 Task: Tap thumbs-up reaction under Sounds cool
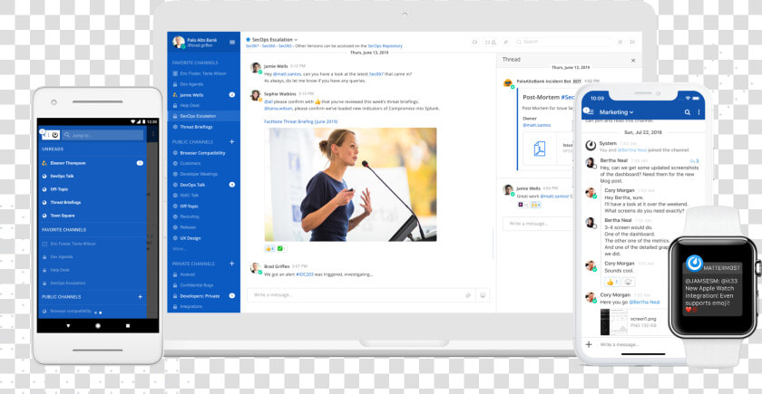click(612, 282)
